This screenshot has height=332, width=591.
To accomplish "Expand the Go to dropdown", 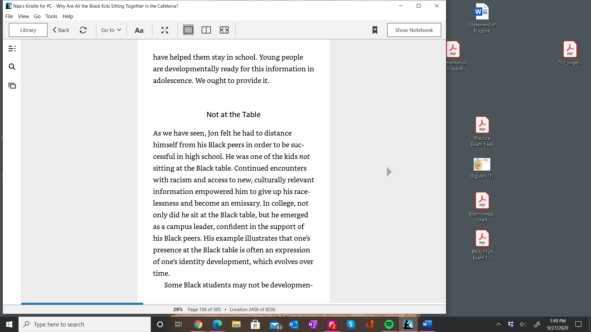I will pyautogui.click(x=111, y=30).
